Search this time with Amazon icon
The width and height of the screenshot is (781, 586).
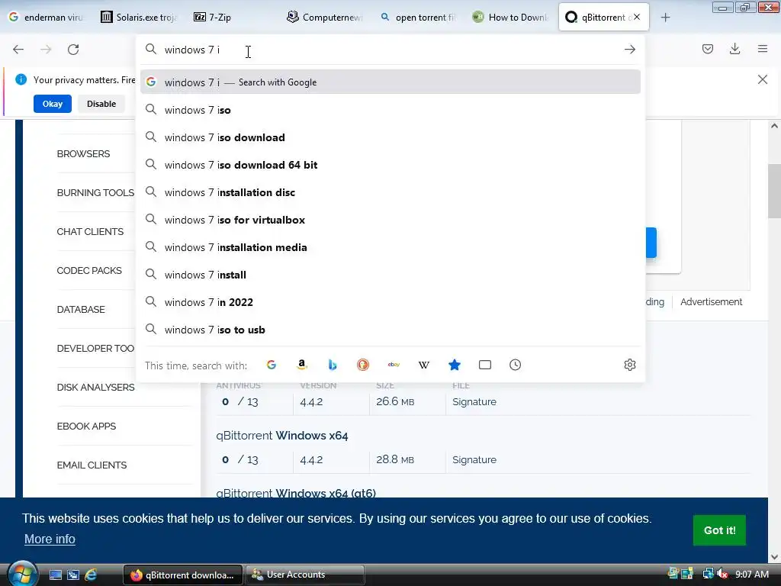[x=301, y=365]
